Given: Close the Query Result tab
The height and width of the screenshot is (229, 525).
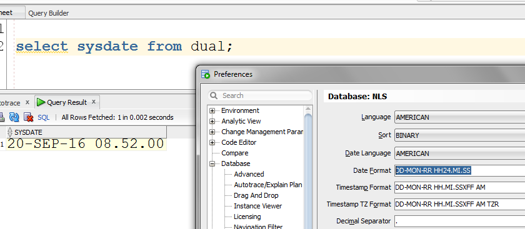Looking at the screenshot, I should click(x=94, y=102).
